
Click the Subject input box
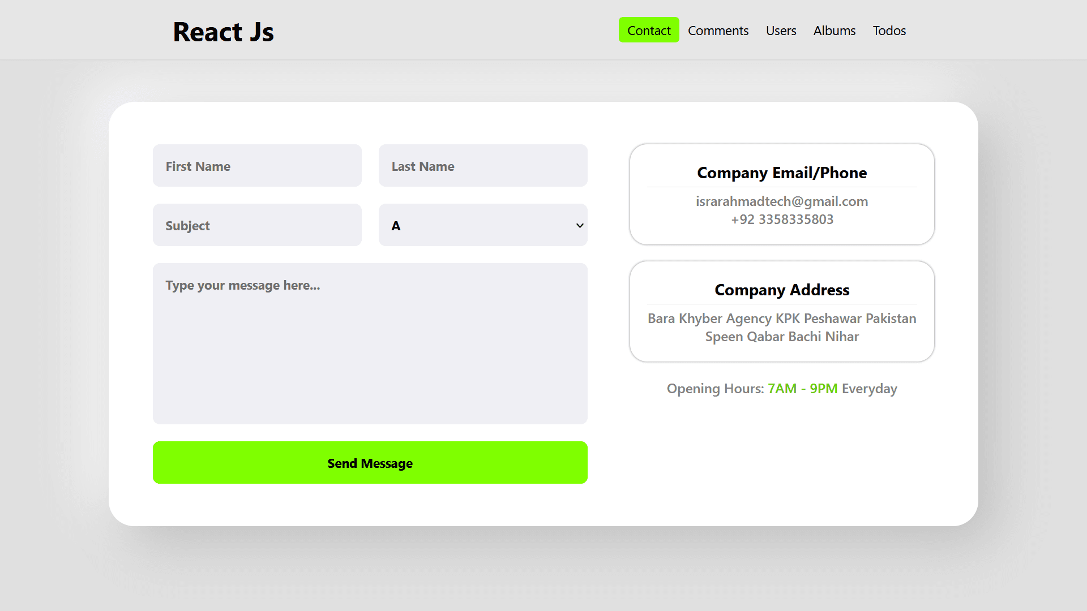click(256, 225)
